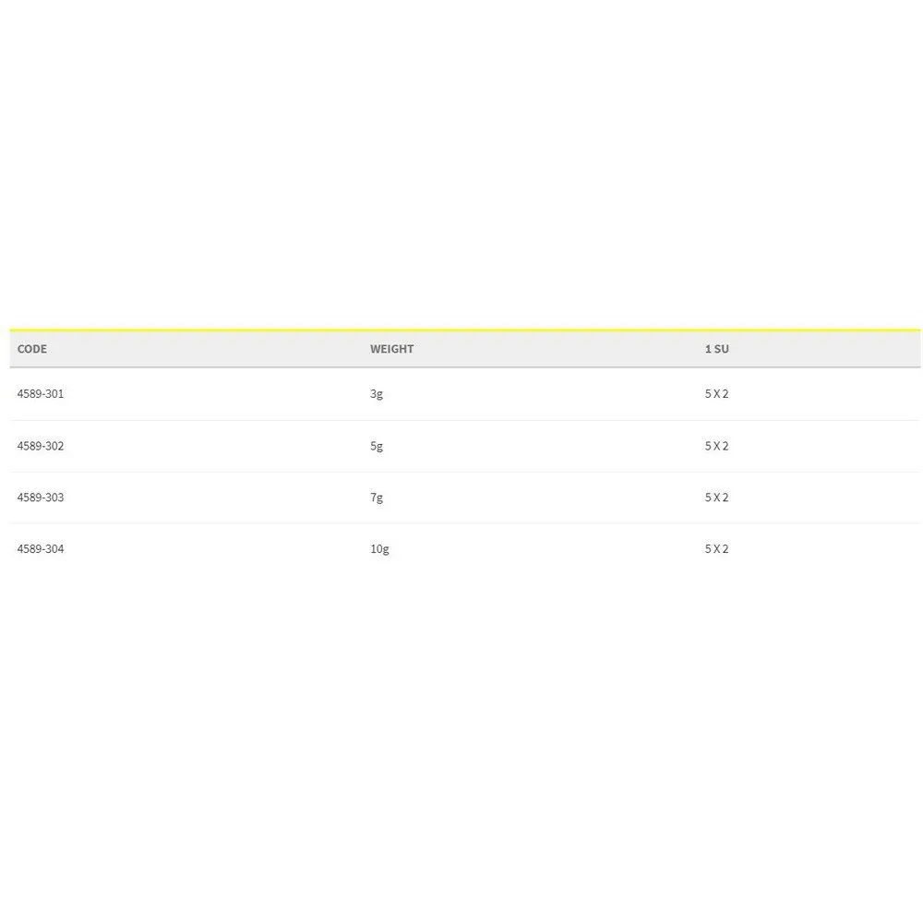
Task: Click the yellow line above table header
Action: 461,329
